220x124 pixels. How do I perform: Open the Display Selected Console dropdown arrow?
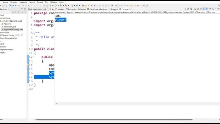[x=216, y=9]
